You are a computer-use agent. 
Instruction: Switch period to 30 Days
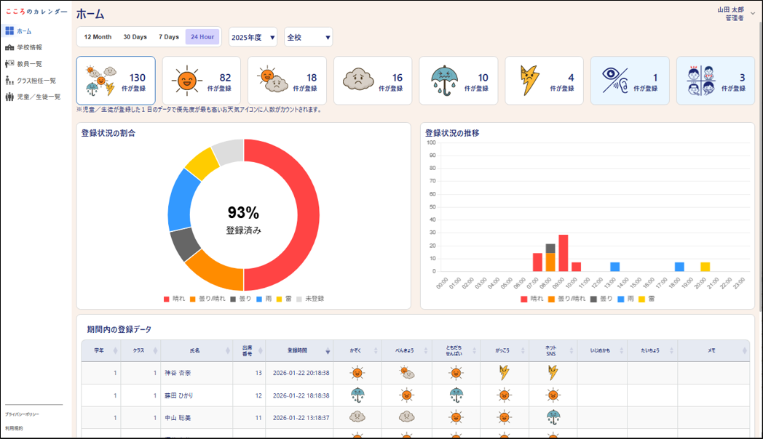click(135, 37)
